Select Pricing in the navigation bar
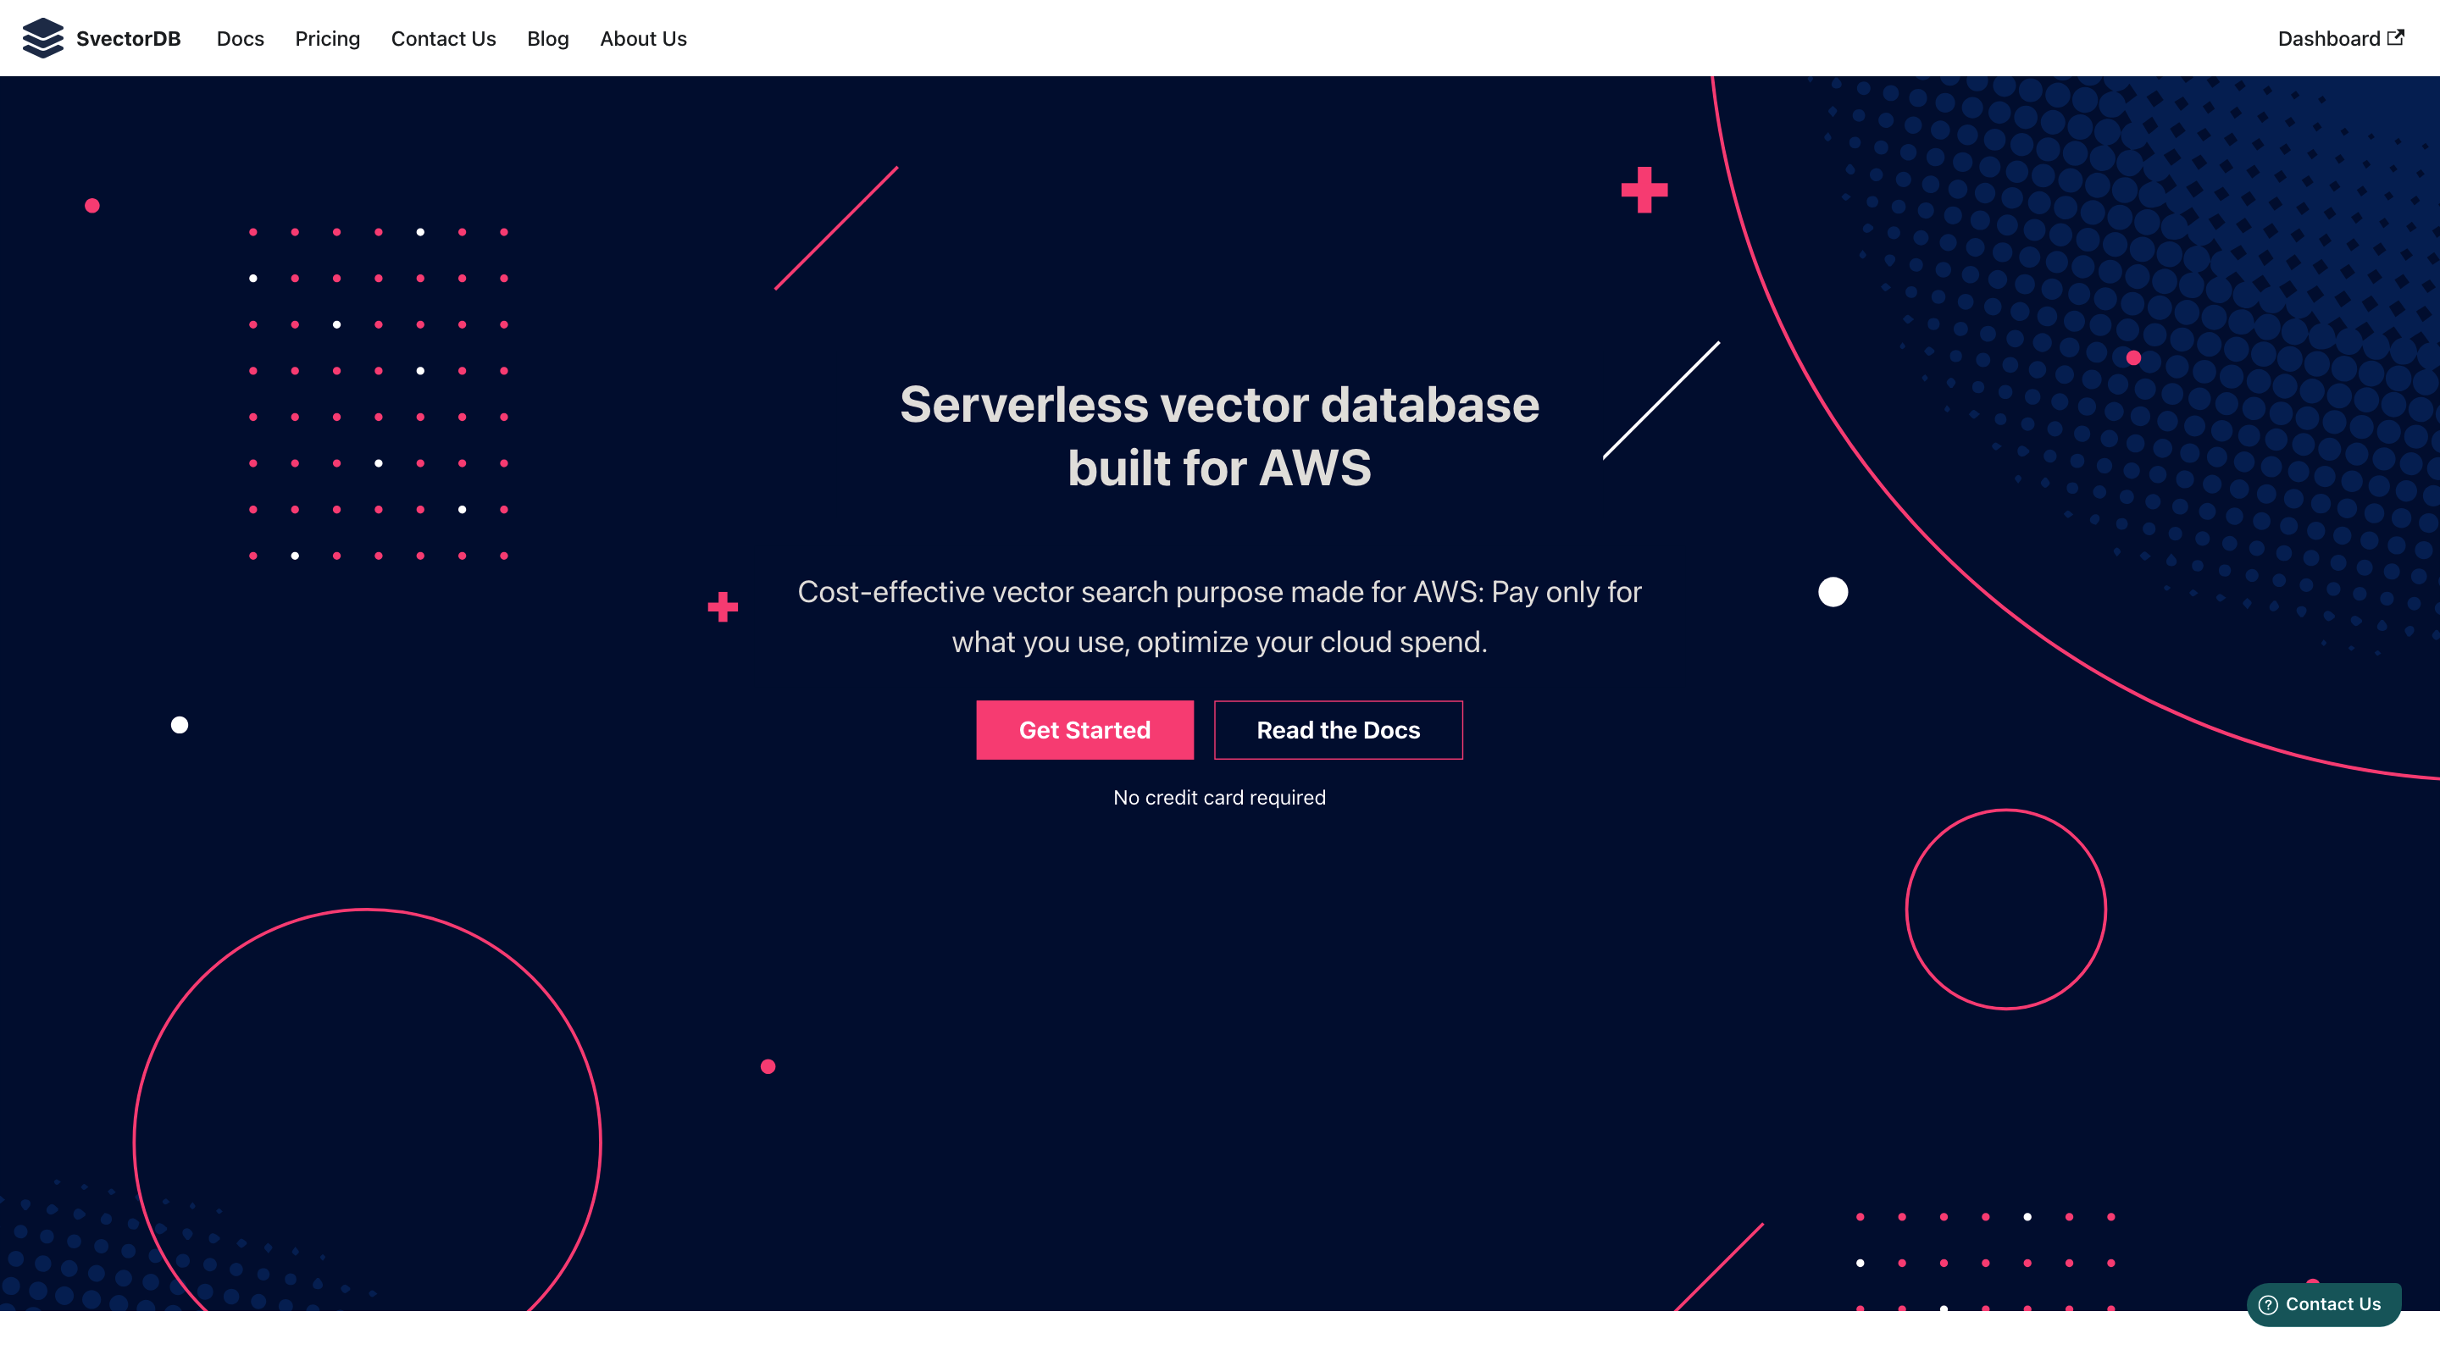The image size is (2440, 1372). click(x=327, y=39)
